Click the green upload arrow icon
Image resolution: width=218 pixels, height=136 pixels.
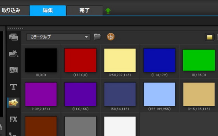(x=108, y=11)
